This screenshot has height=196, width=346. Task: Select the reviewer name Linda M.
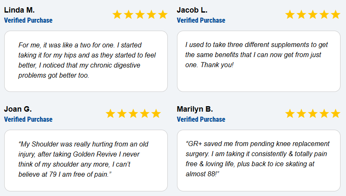19,10
